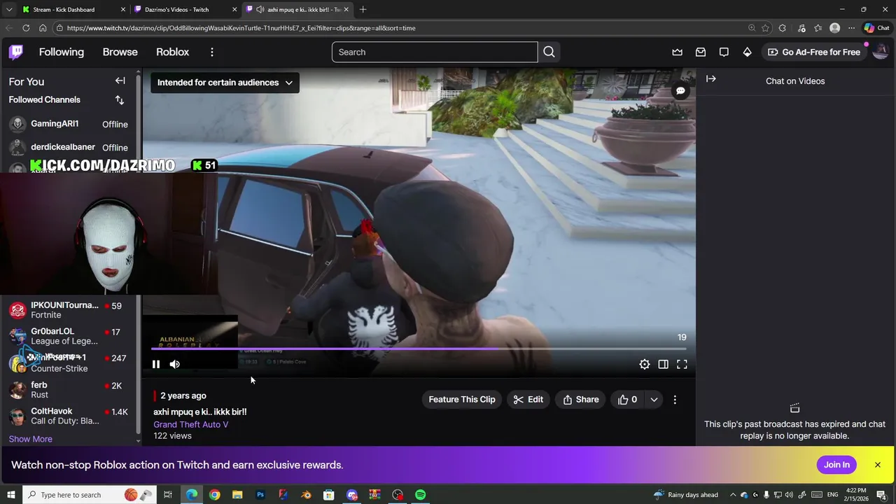Expand Intended for certain audiences dropdown
This screenshot has width=896, height=504.
(x=225, y=83)
